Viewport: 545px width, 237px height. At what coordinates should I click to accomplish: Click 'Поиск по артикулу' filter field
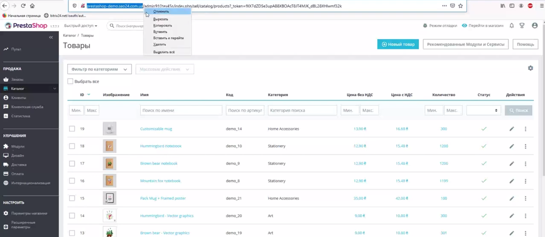click(x=245, y=110)
